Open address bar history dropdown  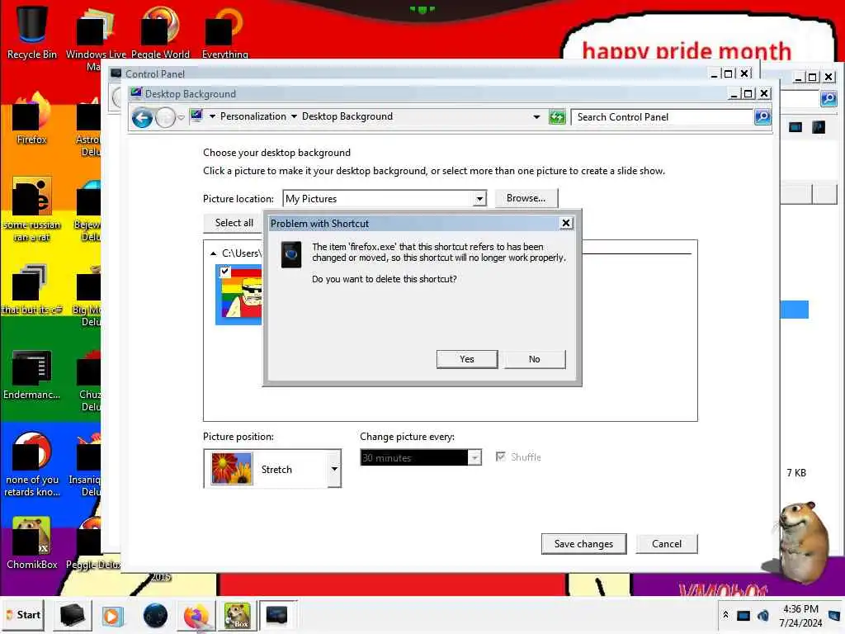pyautogui.click(x=536, y=117)
